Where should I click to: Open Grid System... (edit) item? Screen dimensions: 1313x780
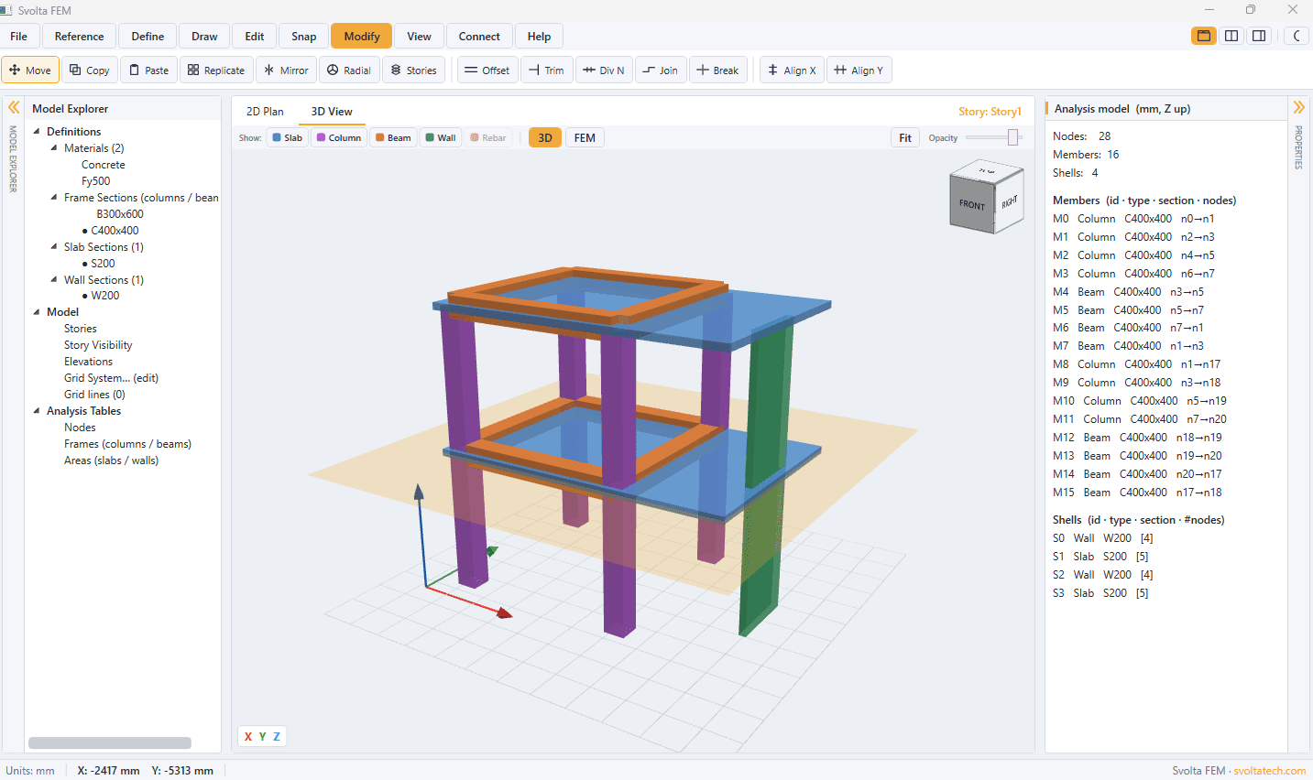111,378
